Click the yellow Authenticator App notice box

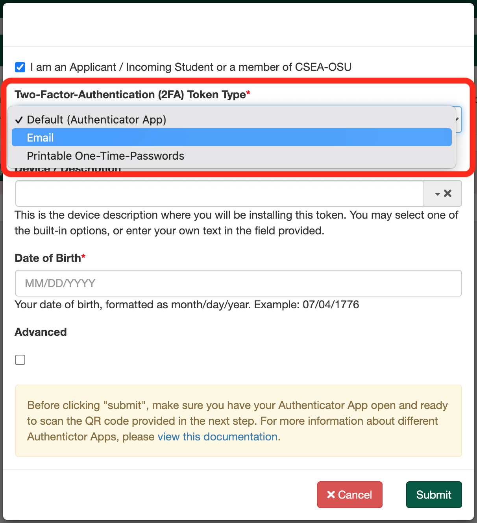pos(238,421)
